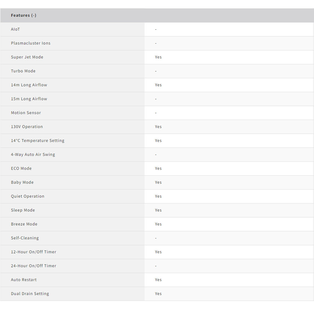Select the 4-Way Auto Air Swing label
The height and width of the screenshot is (314, 314).
pyautogui.click(x=33, y=155)
